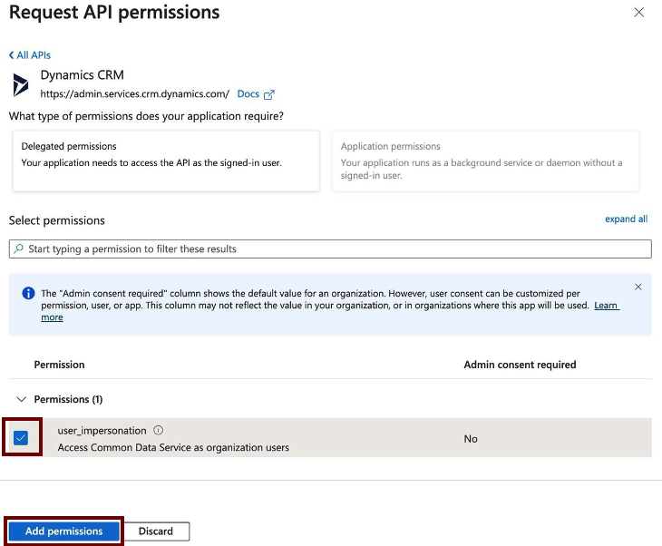Go back to All APIs

coord(30,55)
